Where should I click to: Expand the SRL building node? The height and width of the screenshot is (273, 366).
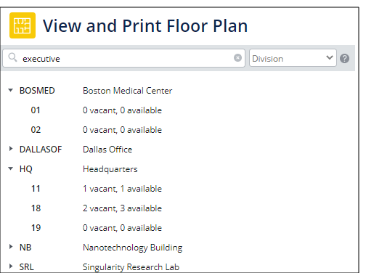(x=11, y=266)
